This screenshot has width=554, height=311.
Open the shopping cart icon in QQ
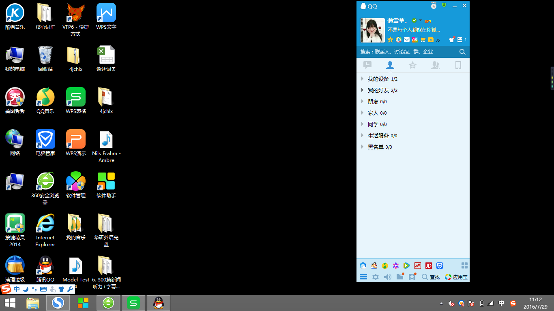(x=423, y=40)
